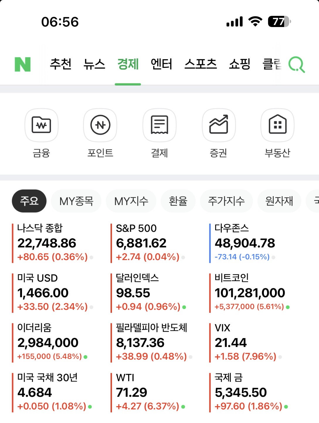Viewport: 319px width, 423px height.
Task: Open the 국제 금 gold quote
Action: coord(249,392)
